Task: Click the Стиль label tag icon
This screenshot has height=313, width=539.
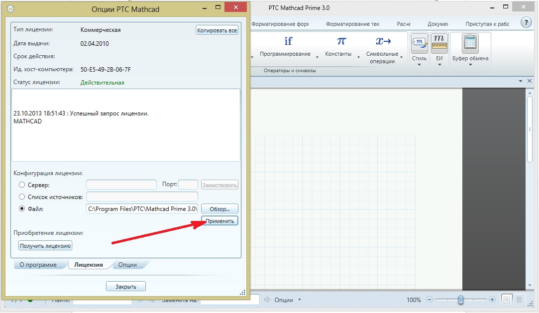Action: tap(420, 43)
